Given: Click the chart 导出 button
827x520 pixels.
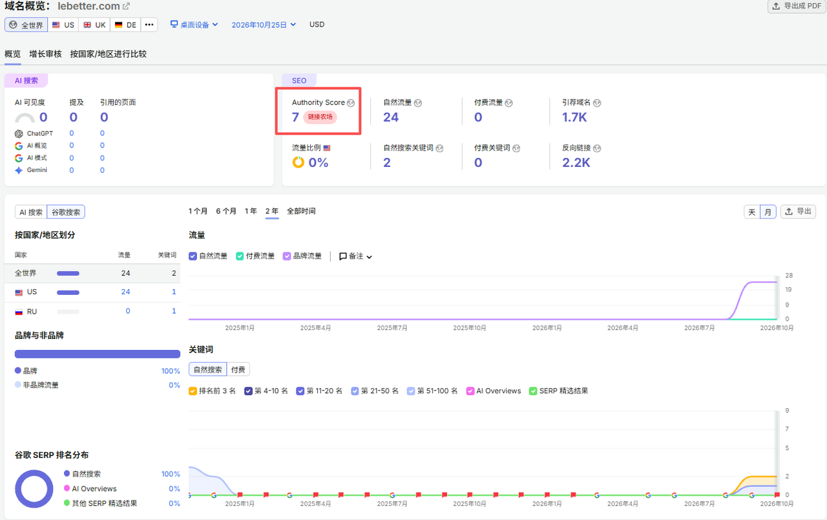Looking at the screenshot, I should click(798, 211).
